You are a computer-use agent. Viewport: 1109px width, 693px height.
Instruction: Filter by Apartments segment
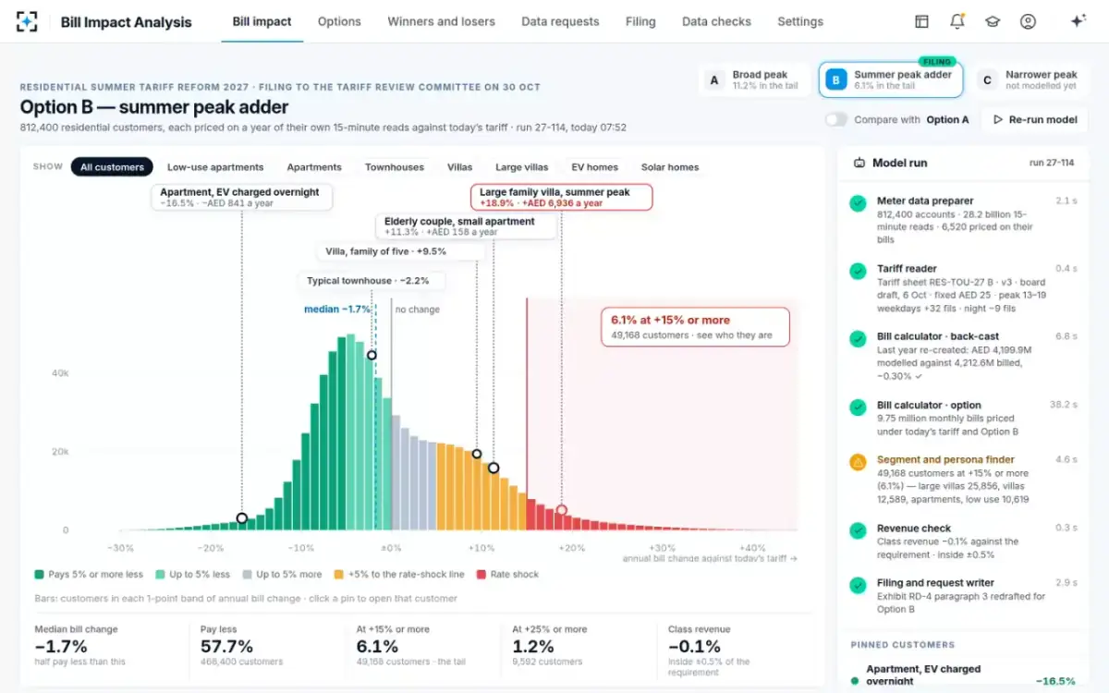tap(314, 167)
